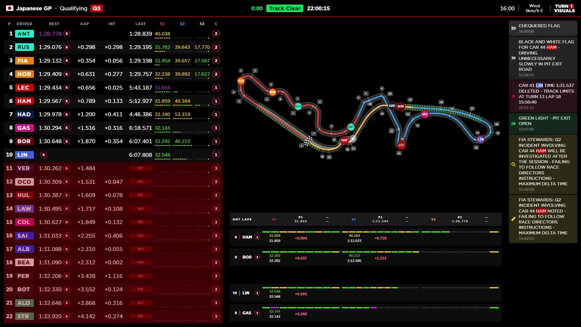Click the lap count circle in VER row
Image resolution: width=581 pixels, height=327 pixels.
[216, 168]
